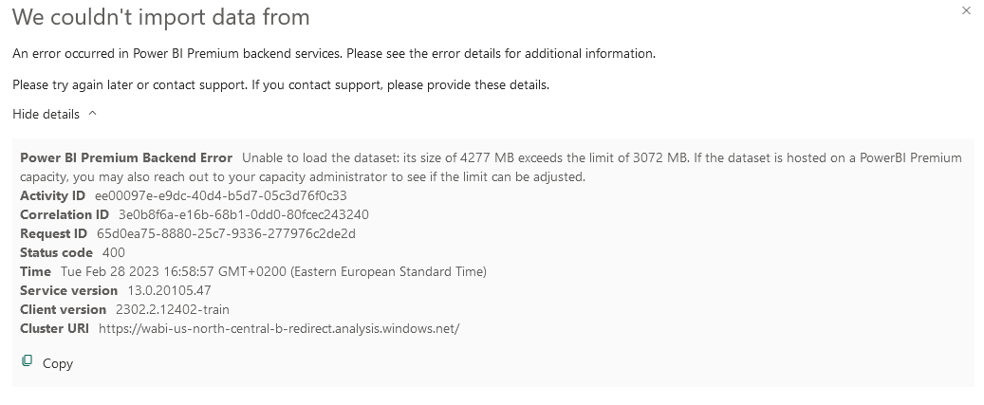
Task: Click the Power BI Premium Backend Error label
Action: [x=126, y=157]
